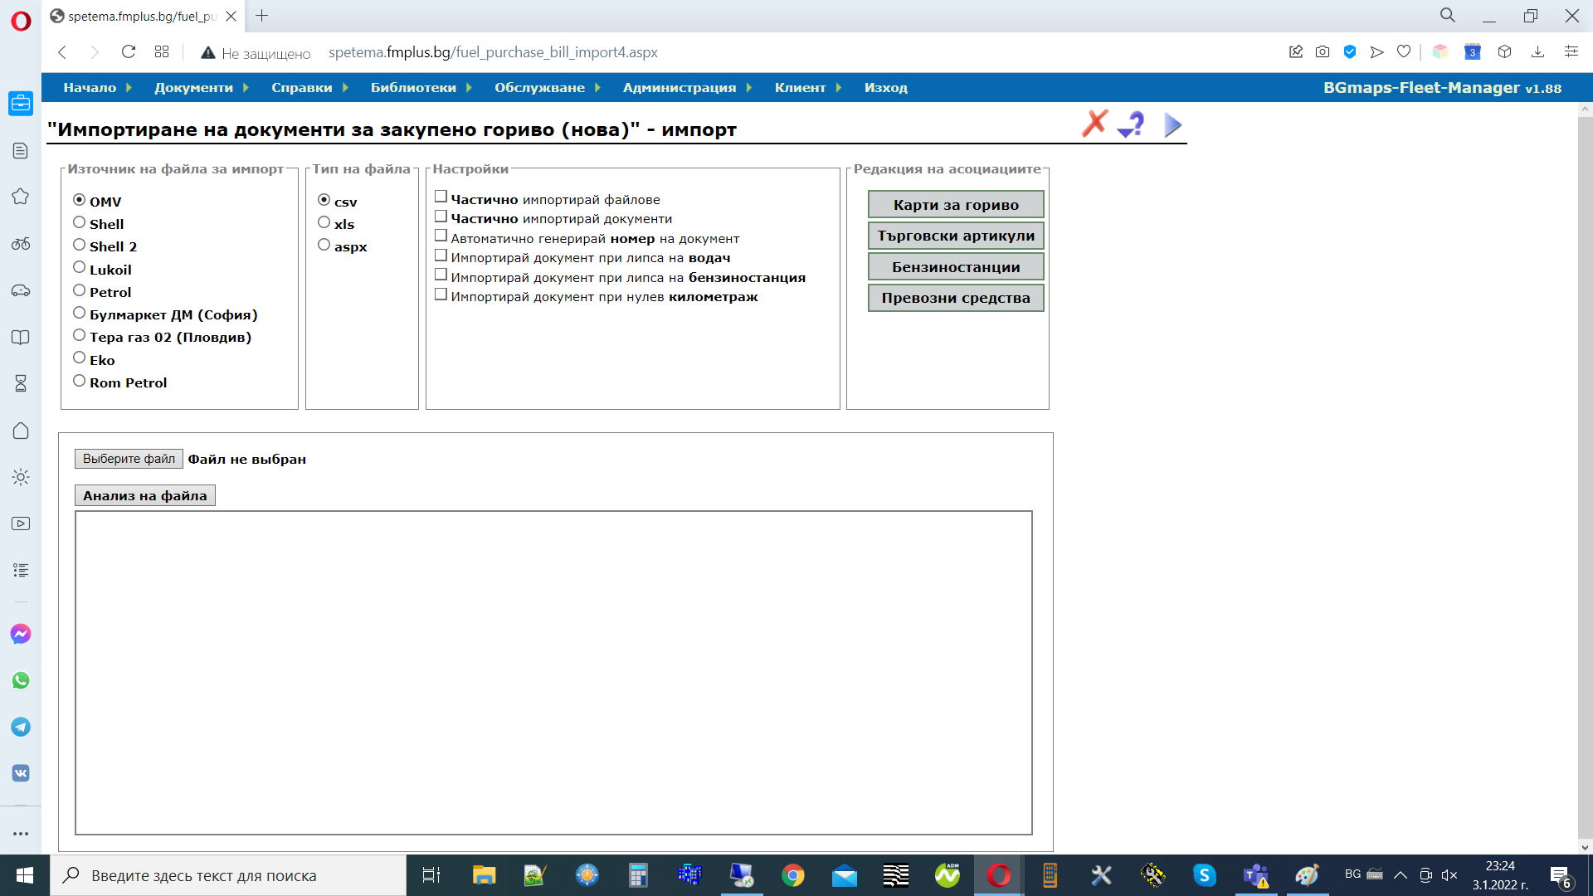This screenshot has height=896, width=1593.
Task: Click the Изход menu item
Action: pos(885,88)
